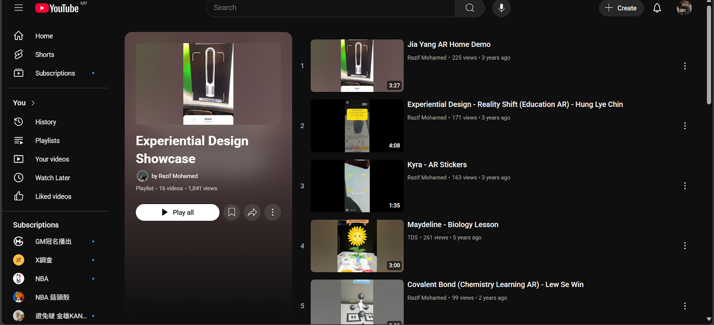Click the Create button

[621, 8]
